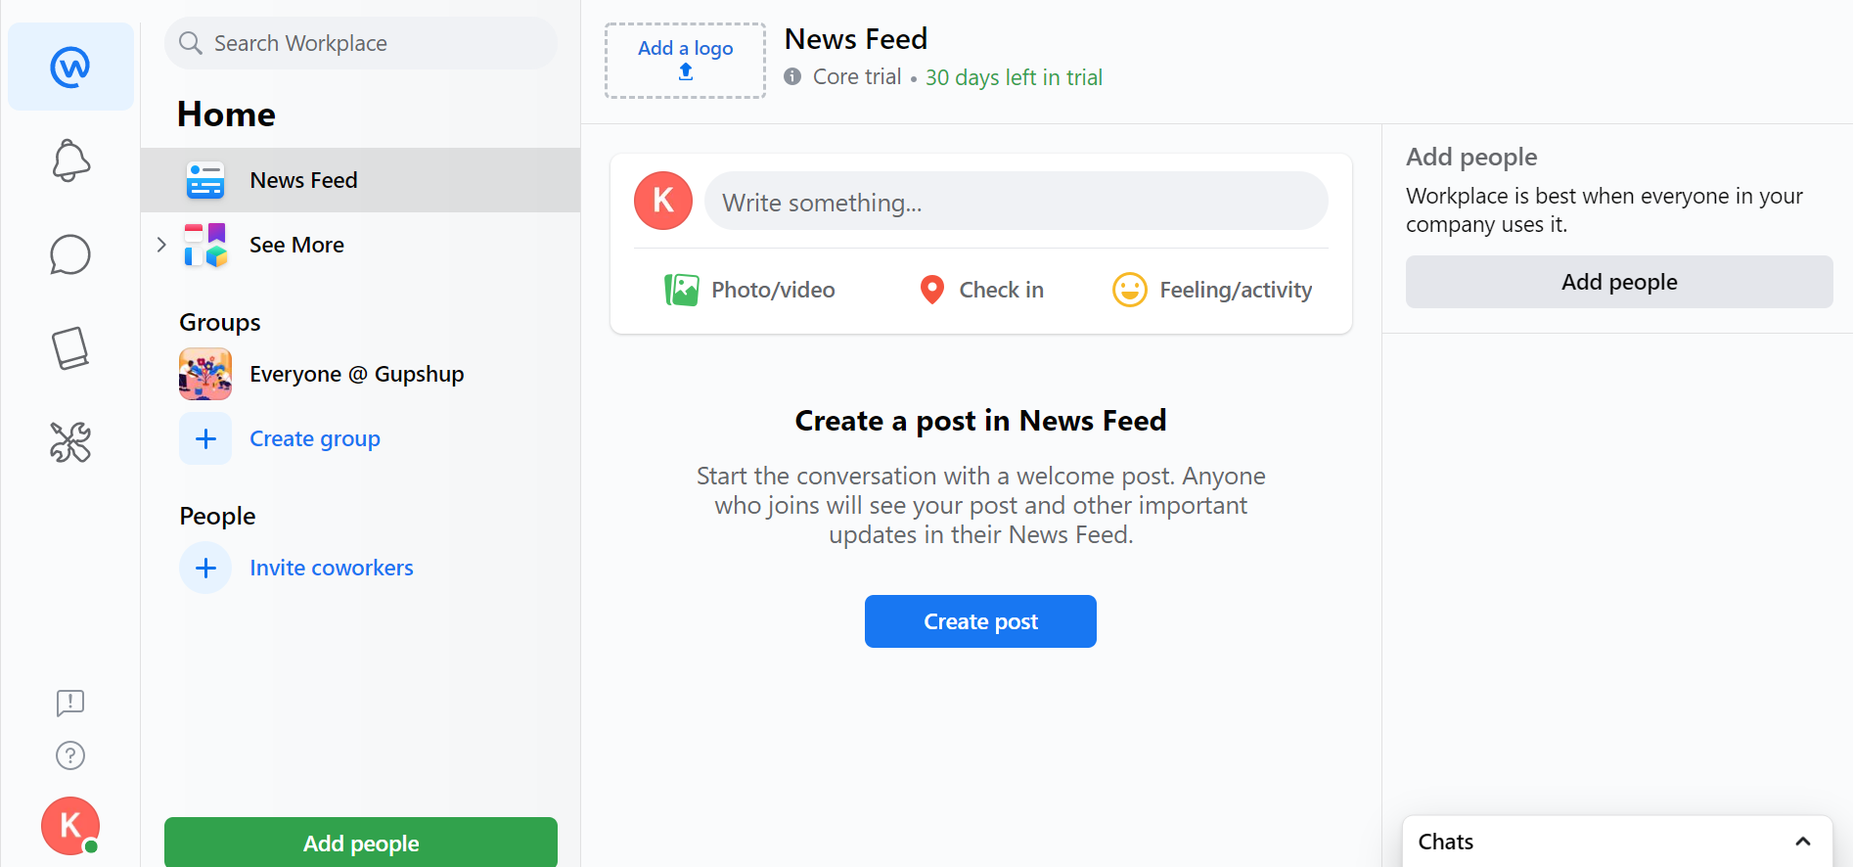This screenshot has width=1853, height=867.
Task: Open the notifications bell icon
Action: coord(70,160)
